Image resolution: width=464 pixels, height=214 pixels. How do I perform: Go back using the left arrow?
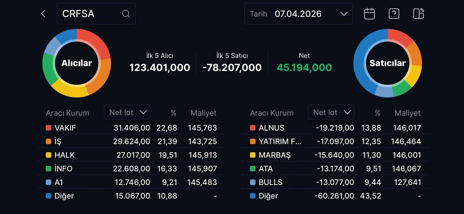click(43, 14)
